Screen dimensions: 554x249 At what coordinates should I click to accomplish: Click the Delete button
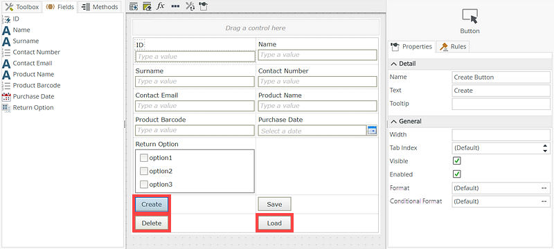(152, 223)
